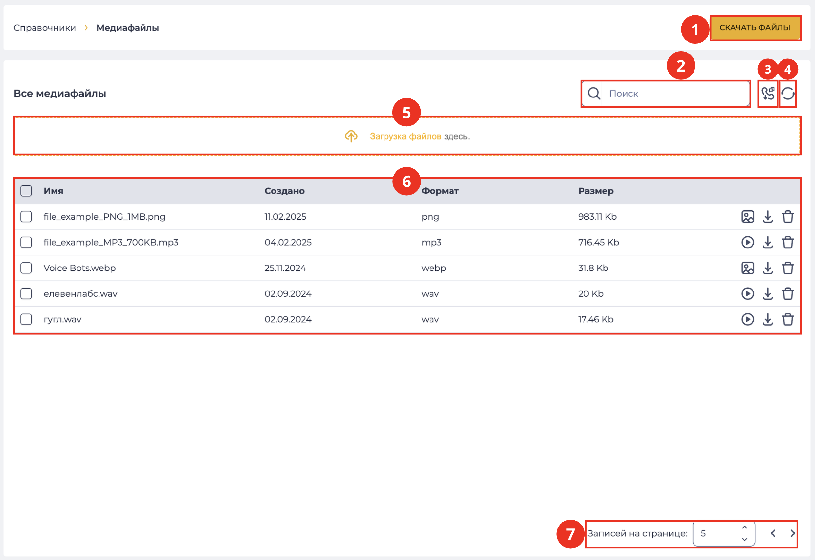This screenshot has width=815, height=560.
Task: Click the Медиафайлы breadcrumb item
Action: [127, 28]
